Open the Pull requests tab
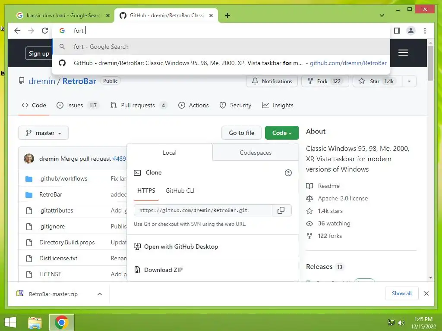Image resolution: width=442 pixels, height=331 pixels. (138, 105)
